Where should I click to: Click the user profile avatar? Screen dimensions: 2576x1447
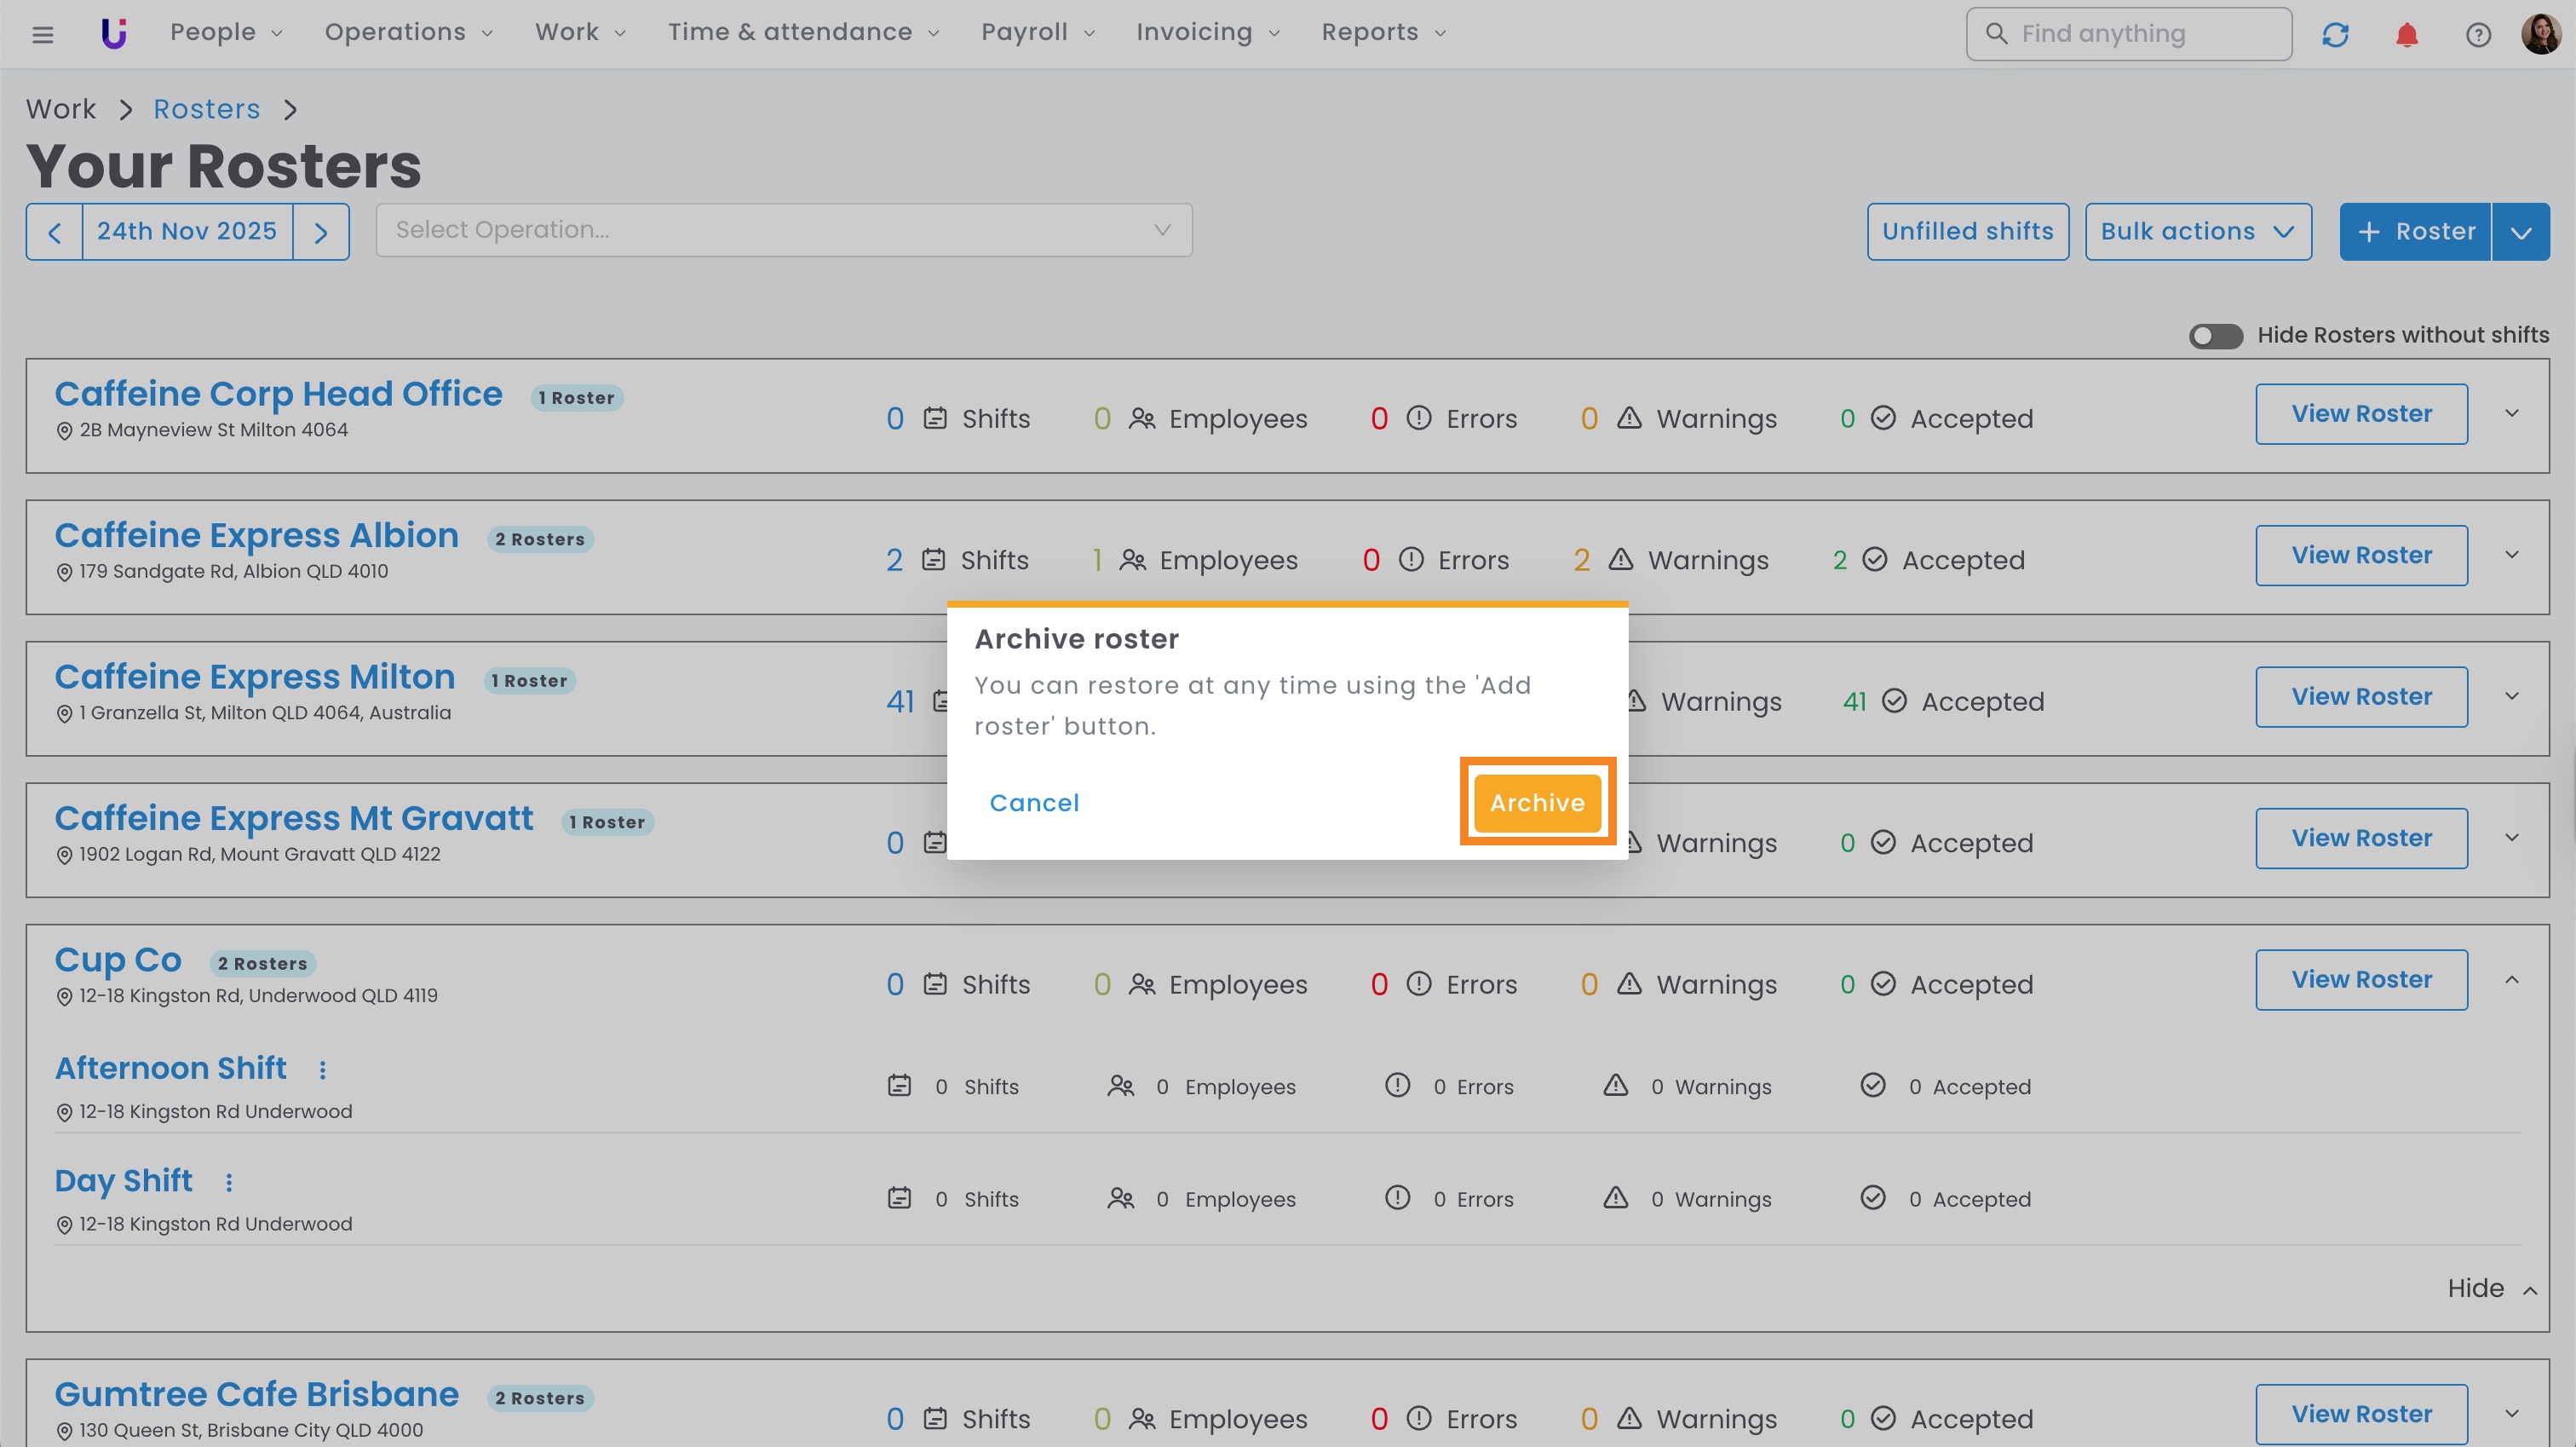pyautogui.click(x=2541, y=34)
